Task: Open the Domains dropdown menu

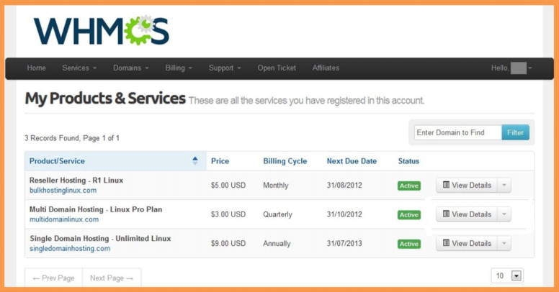Action: coord(131,68)
